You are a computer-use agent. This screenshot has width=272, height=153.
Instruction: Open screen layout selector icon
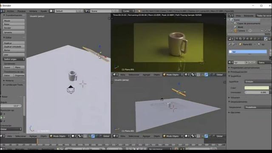point(51,11)
